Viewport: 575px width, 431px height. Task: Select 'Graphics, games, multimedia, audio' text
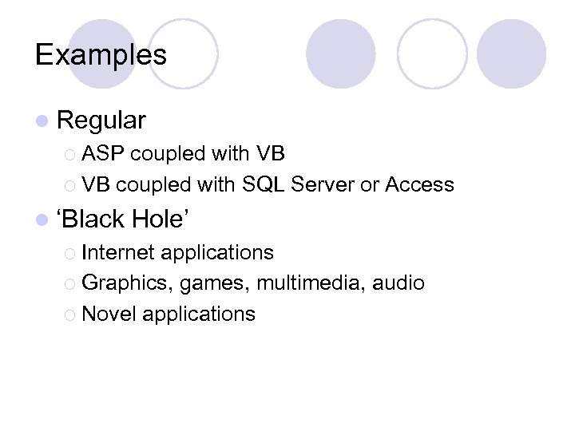[253, 283]
